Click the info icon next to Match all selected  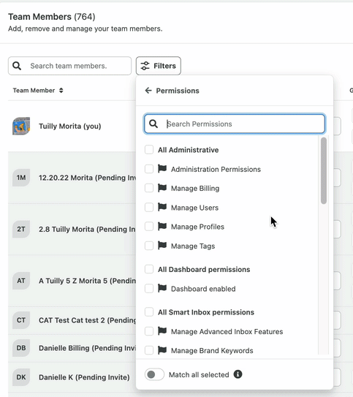click(238, 374)
